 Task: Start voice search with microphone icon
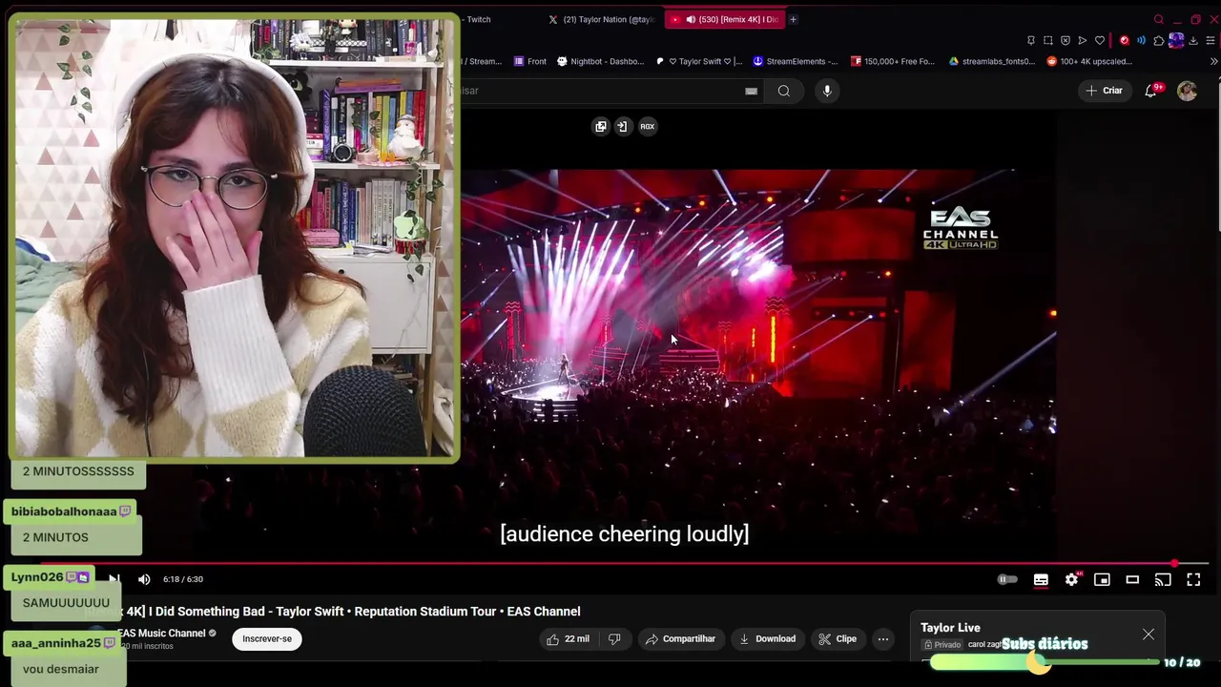click(827, 91)
